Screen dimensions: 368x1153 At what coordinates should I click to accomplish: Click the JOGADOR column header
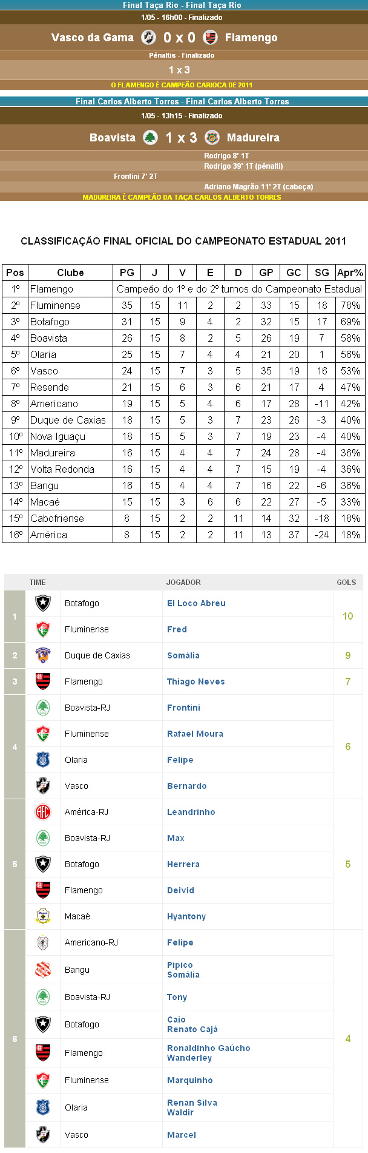[183, 582]
